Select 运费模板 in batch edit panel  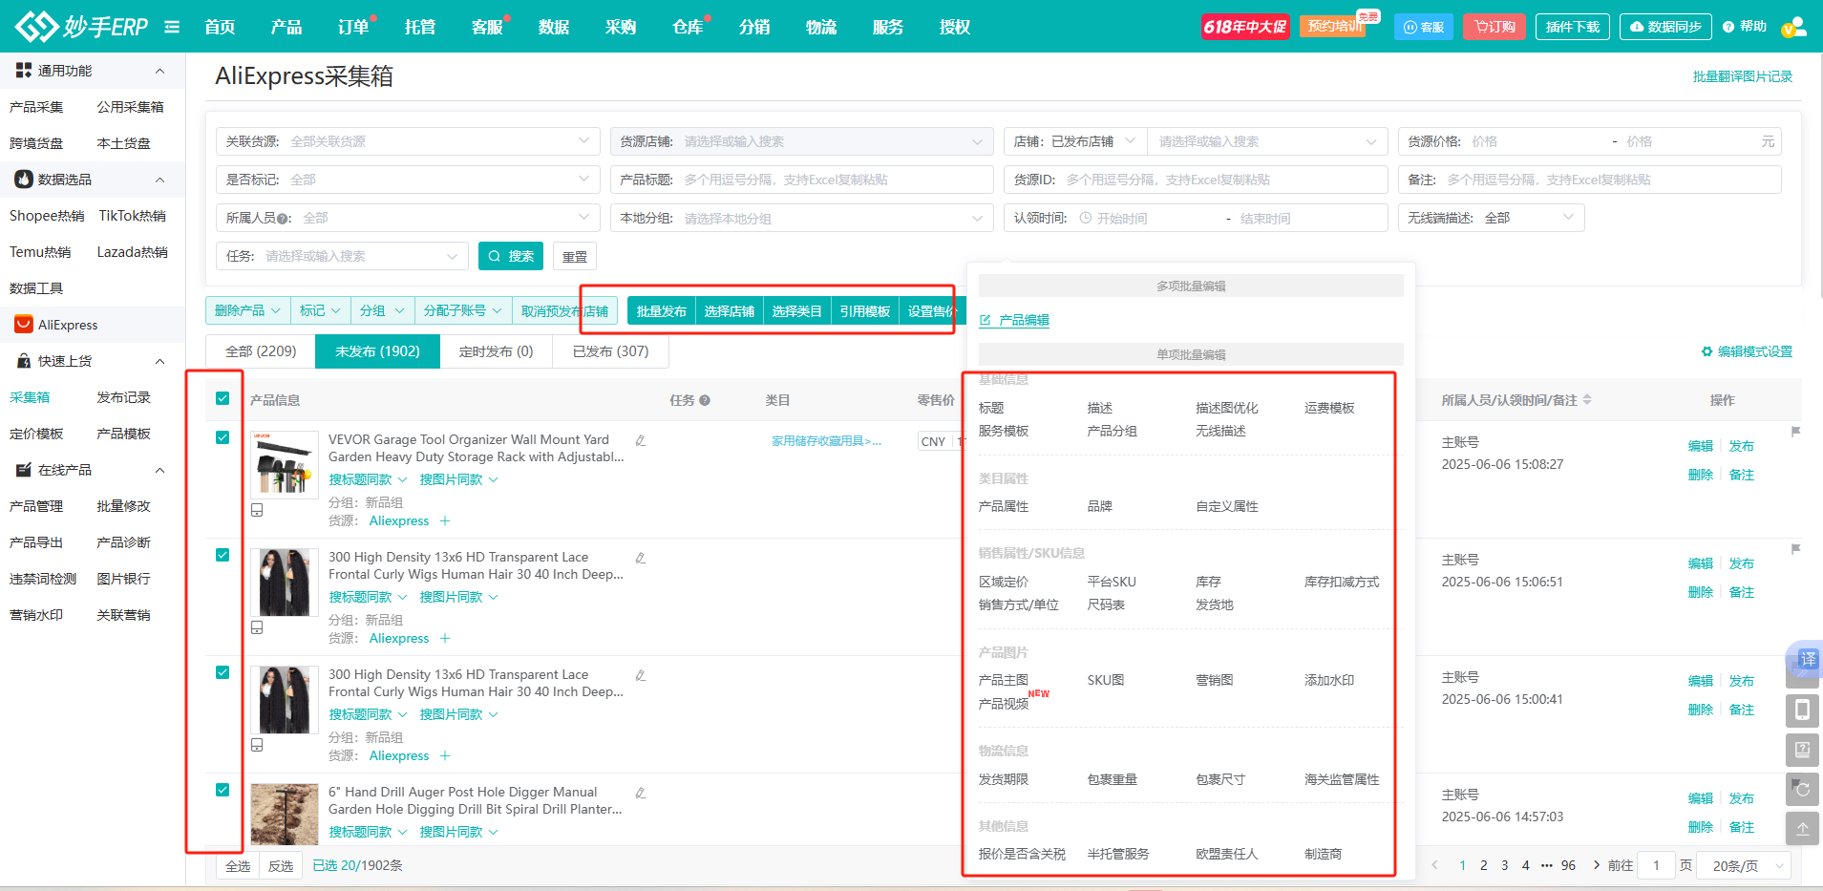coord(1329,408)
